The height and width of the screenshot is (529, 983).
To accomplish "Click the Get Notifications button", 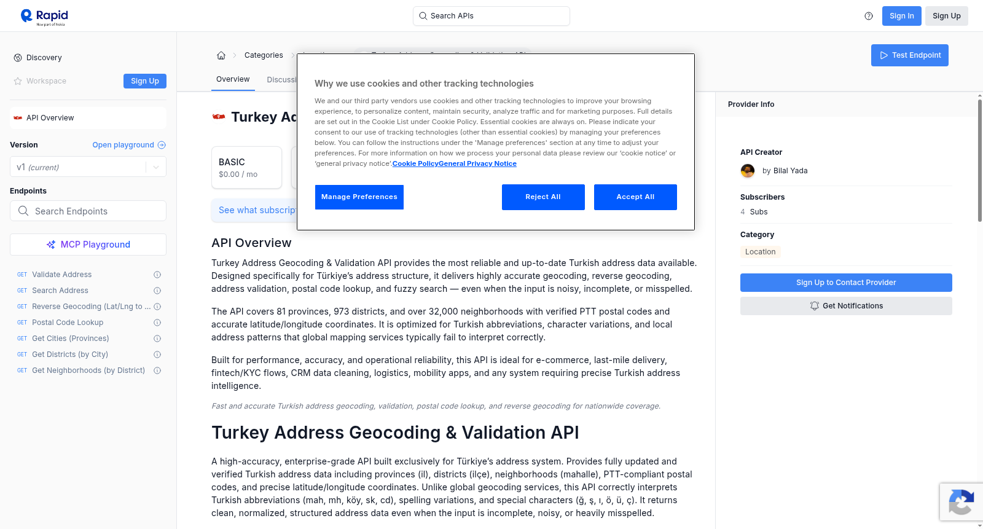I will pyautogui.click(x=846, y=306).
